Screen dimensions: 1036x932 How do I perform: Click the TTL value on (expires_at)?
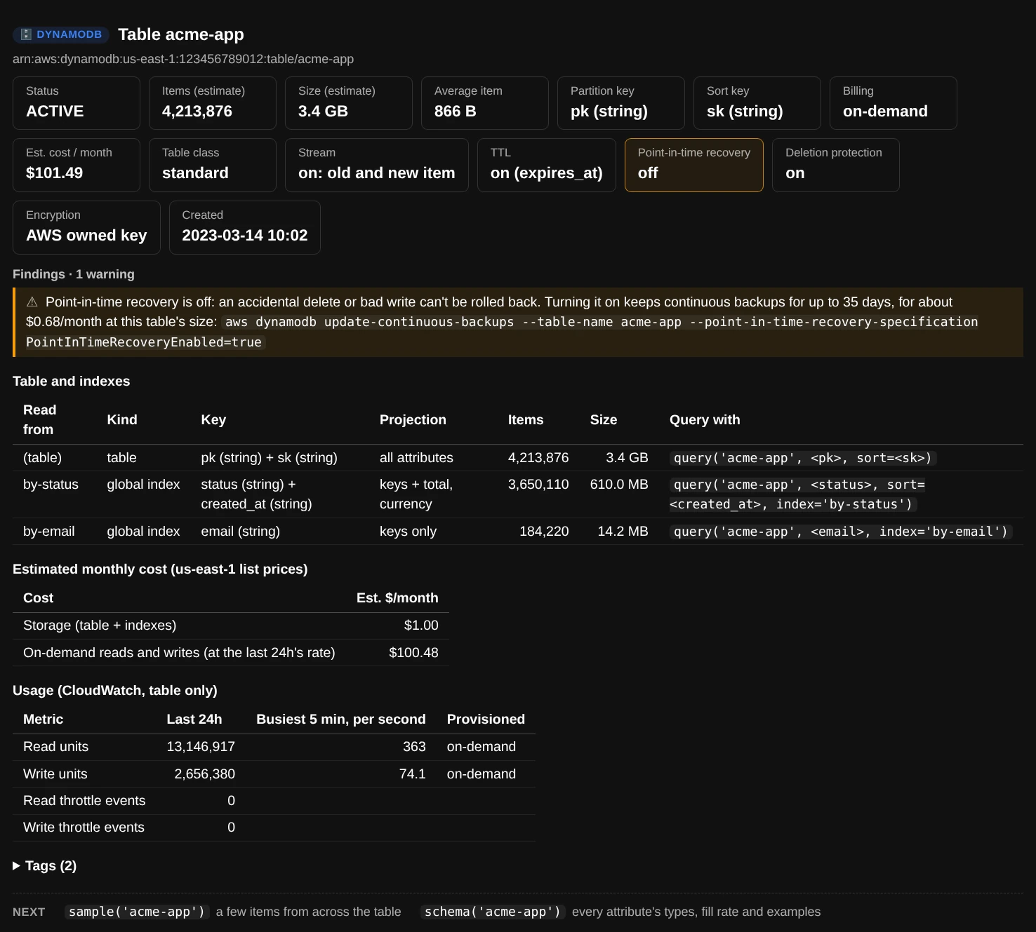(547, 173)
